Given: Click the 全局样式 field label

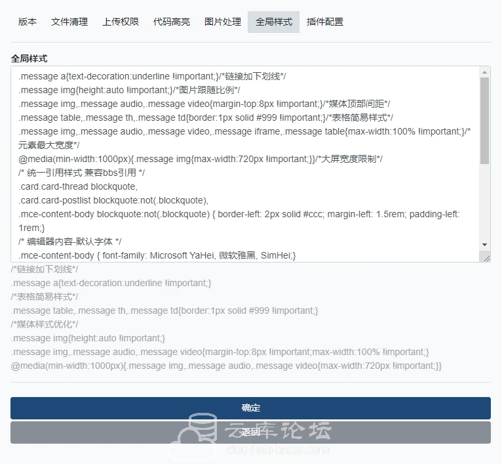Looking at the screenshot, I should pyautogui.click(x=29, y=58).
